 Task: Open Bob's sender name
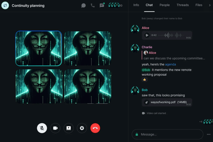click(144, 90)
